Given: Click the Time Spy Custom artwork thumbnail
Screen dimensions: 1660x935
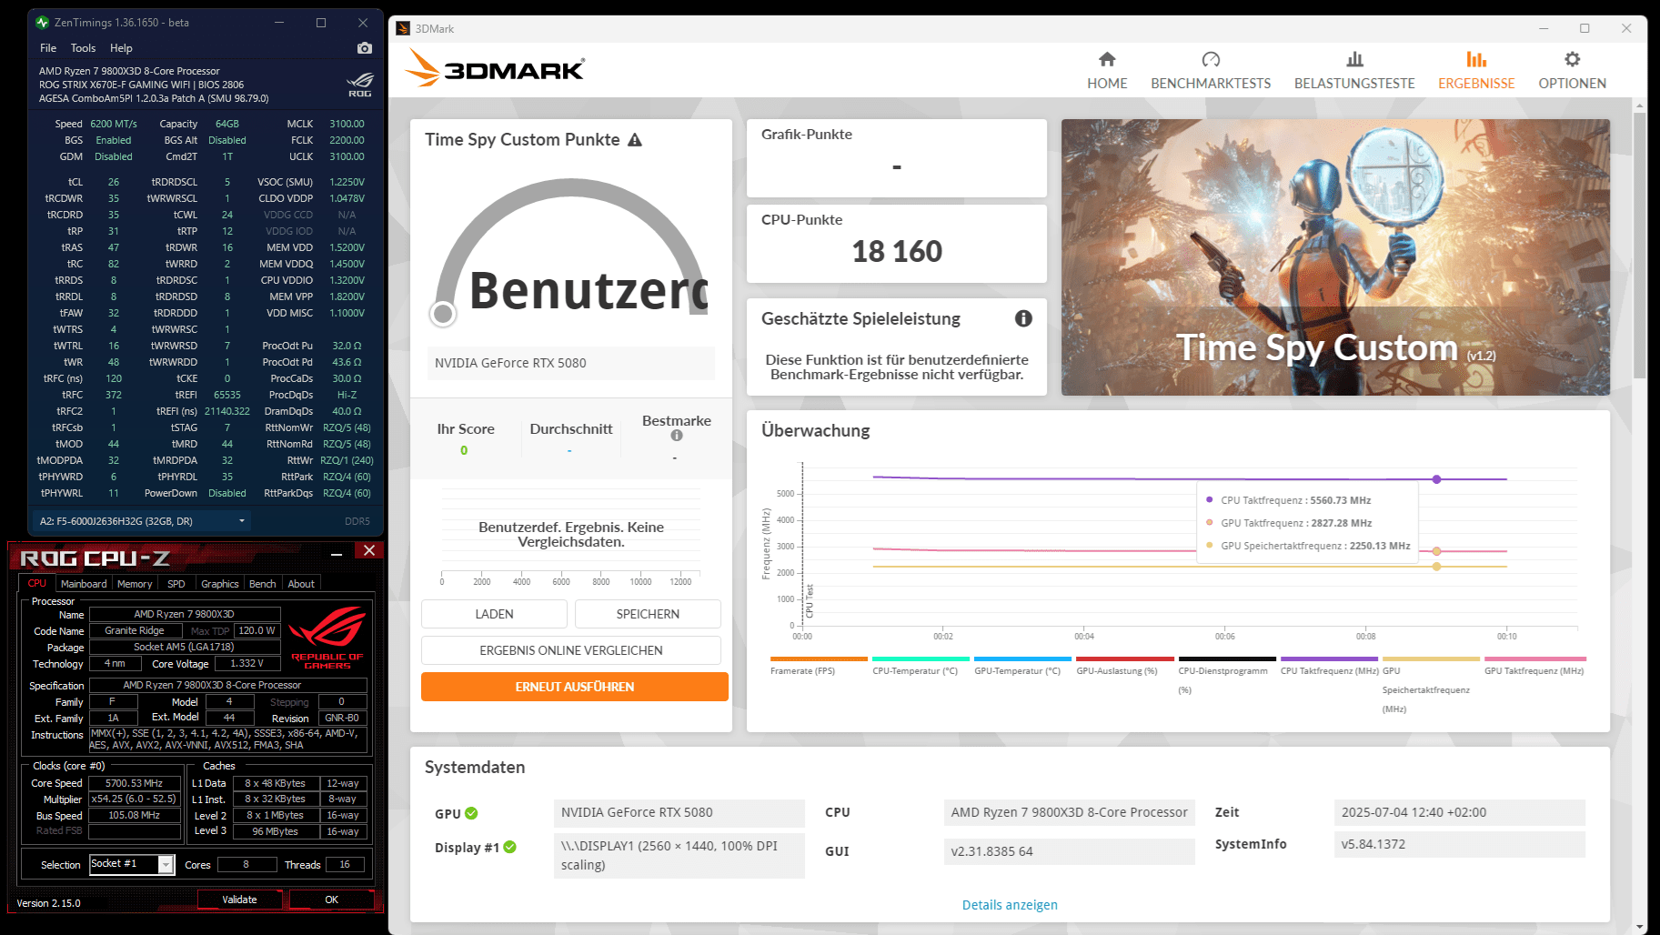Looking at the screenshot, I should (x=1335, y=257).
